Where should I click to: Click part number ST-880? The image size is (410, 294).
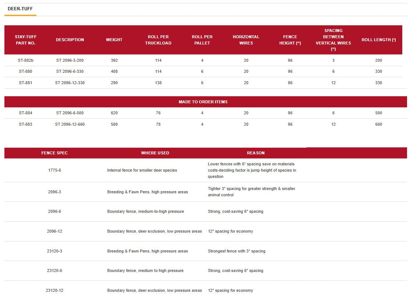26,72
